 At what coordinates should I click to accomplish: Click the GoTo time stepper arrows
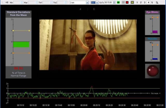(114, 3)
